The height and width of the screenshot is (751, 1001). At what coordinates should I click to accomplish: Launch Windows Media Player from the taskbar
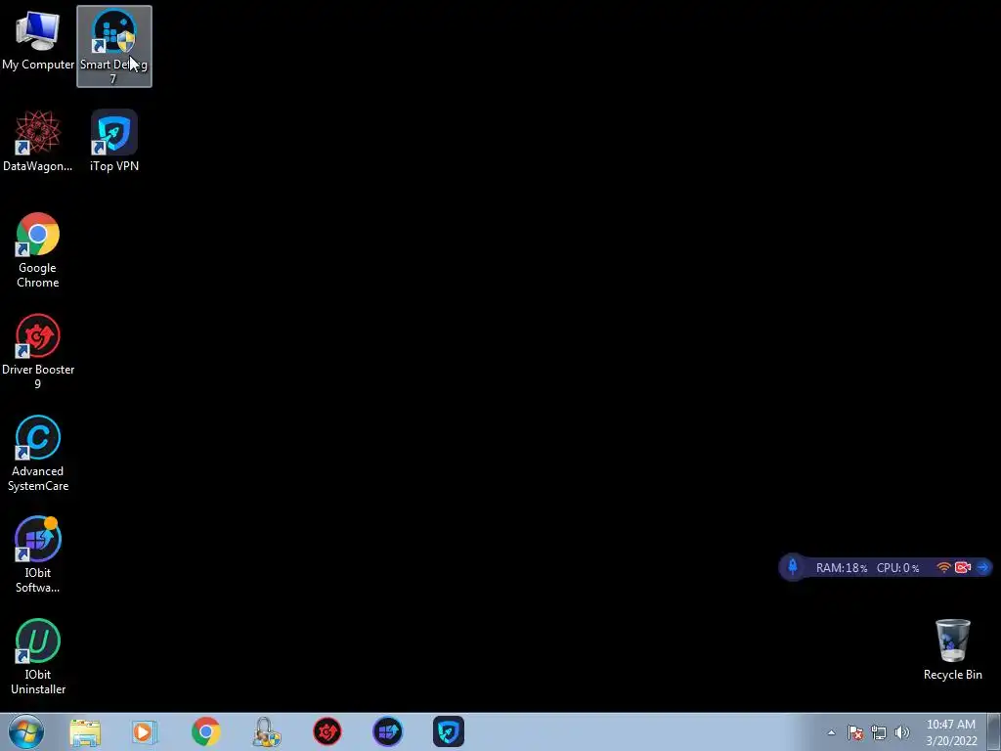click(x=145, y=731)
